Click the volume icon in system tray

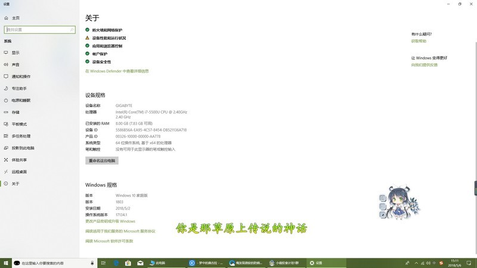point(428,263)
